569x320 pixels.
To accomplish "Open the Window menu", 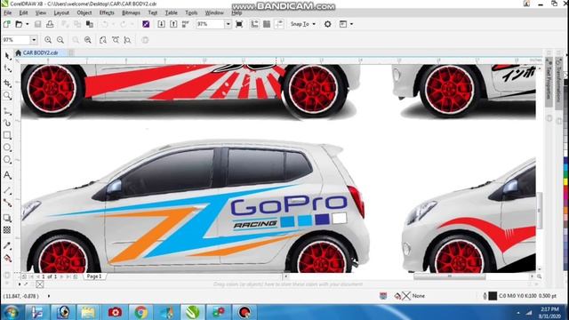I will point(214,12).
